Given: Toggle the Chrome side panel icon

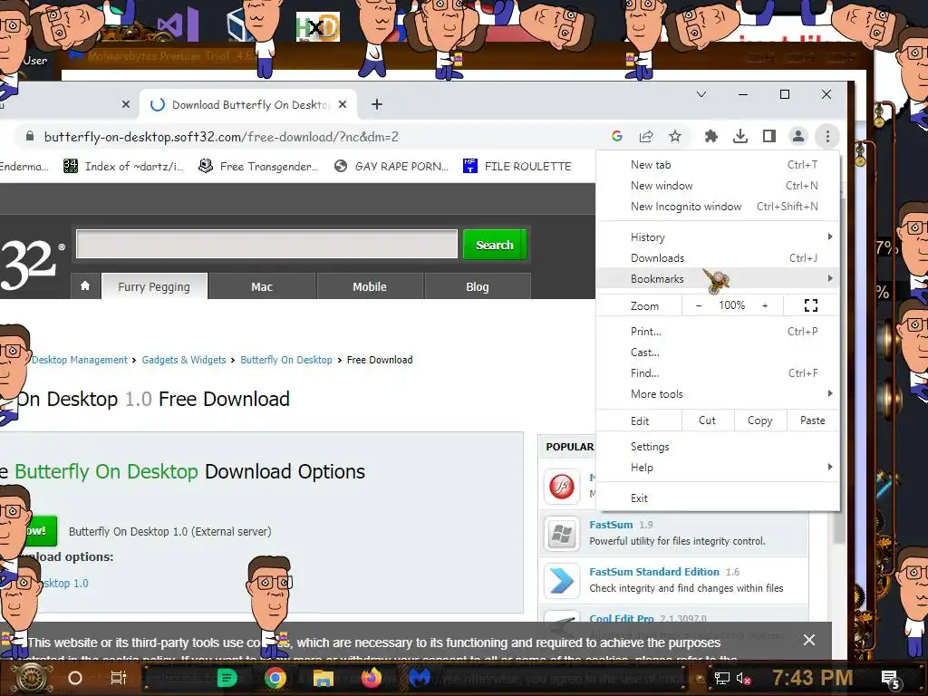Looking at the screenshot, I should point(768,137).
